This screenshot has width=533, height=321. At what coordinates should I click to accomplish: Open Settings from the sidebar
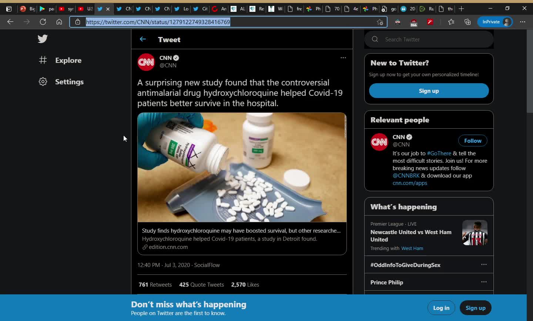click(61, 82)
